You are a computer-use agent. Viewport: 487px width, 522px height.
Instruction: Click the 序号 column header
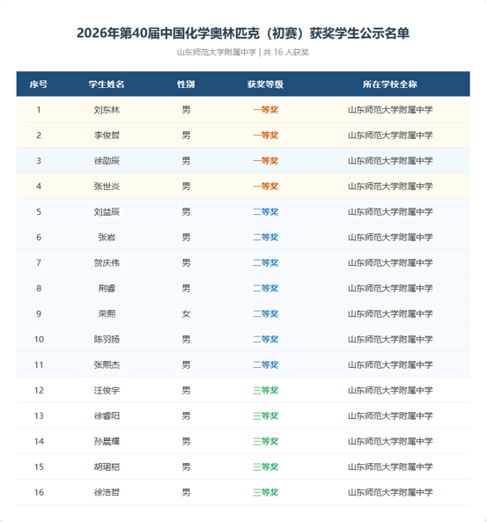[x=39, y=85]
